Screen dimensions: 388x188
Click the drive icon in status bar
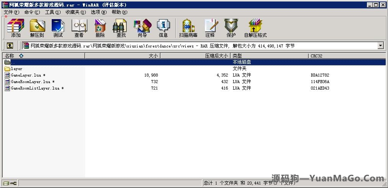(x=6, y=183)
